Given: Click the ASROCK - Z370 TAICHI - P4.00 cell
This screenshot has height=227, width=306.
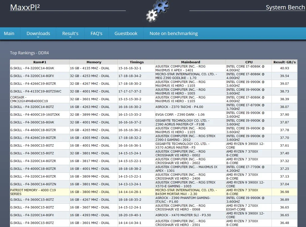Looking at the screenshot, I should (x=190, y=107).
